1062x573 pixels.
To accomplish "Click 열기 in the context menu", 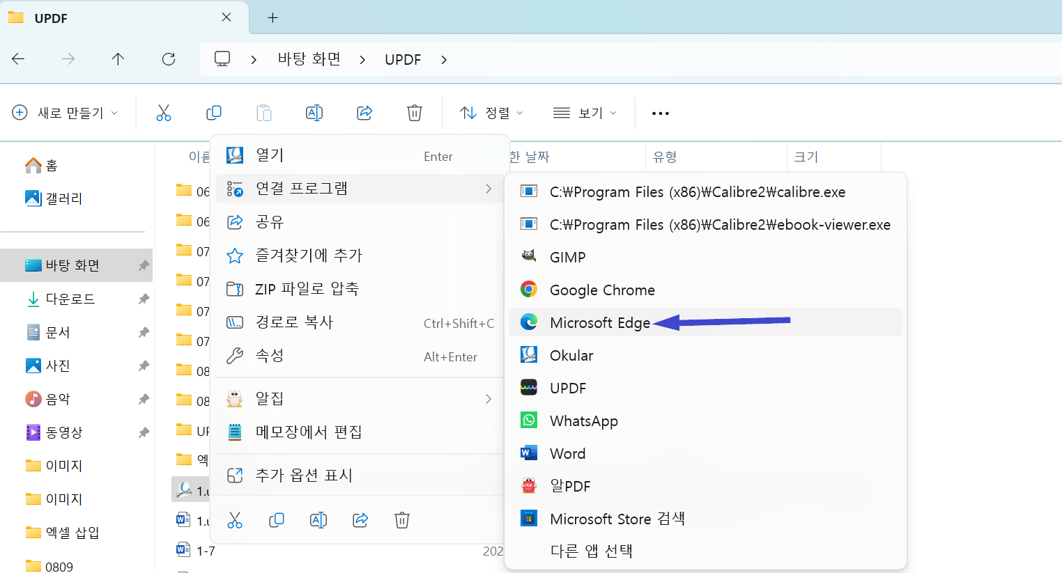I will [x=360, y=155].
